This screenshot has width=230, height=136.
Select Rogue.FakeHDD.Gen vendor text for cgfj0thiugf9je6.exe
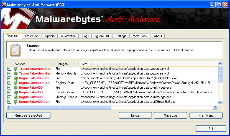pos(34,102)
